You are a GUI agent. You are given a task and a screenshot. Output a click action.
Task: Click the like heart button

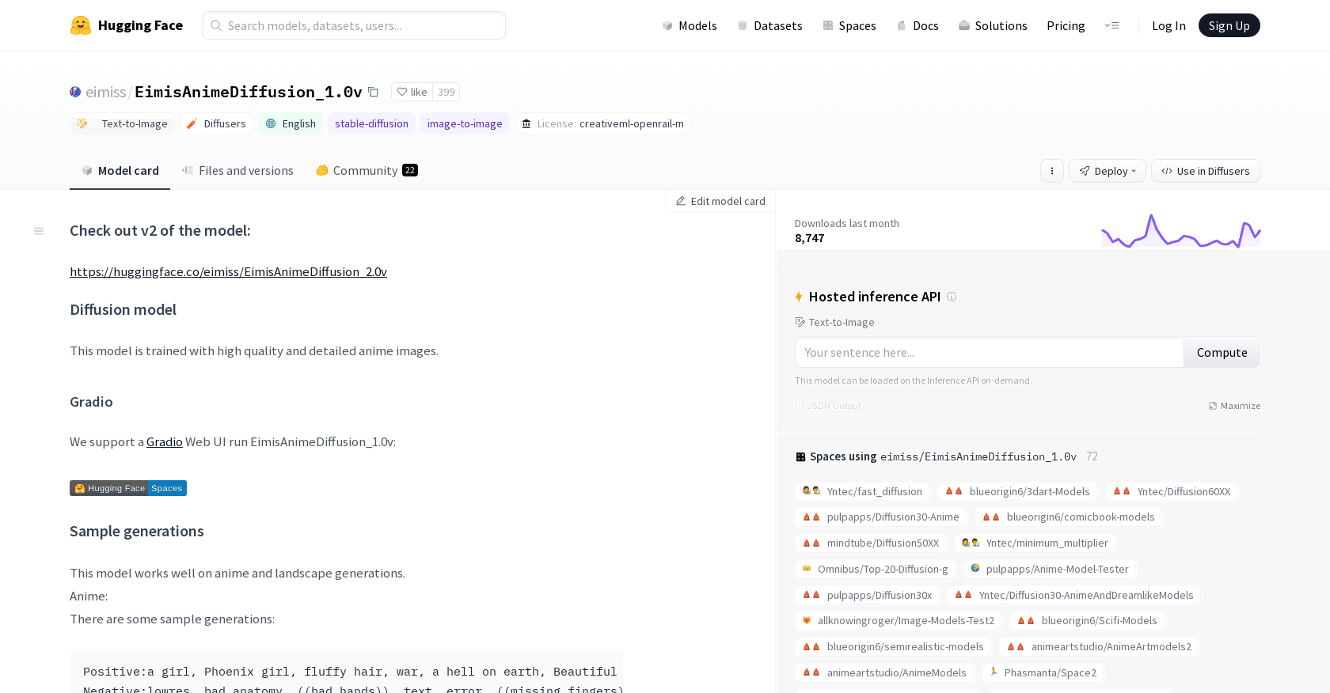(412, 92)
